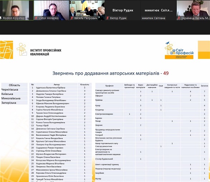Image resolution: width=210 pixels, height=182 pixels.
Task: Click the 'Загалом' column header
Action: [204, 86]
